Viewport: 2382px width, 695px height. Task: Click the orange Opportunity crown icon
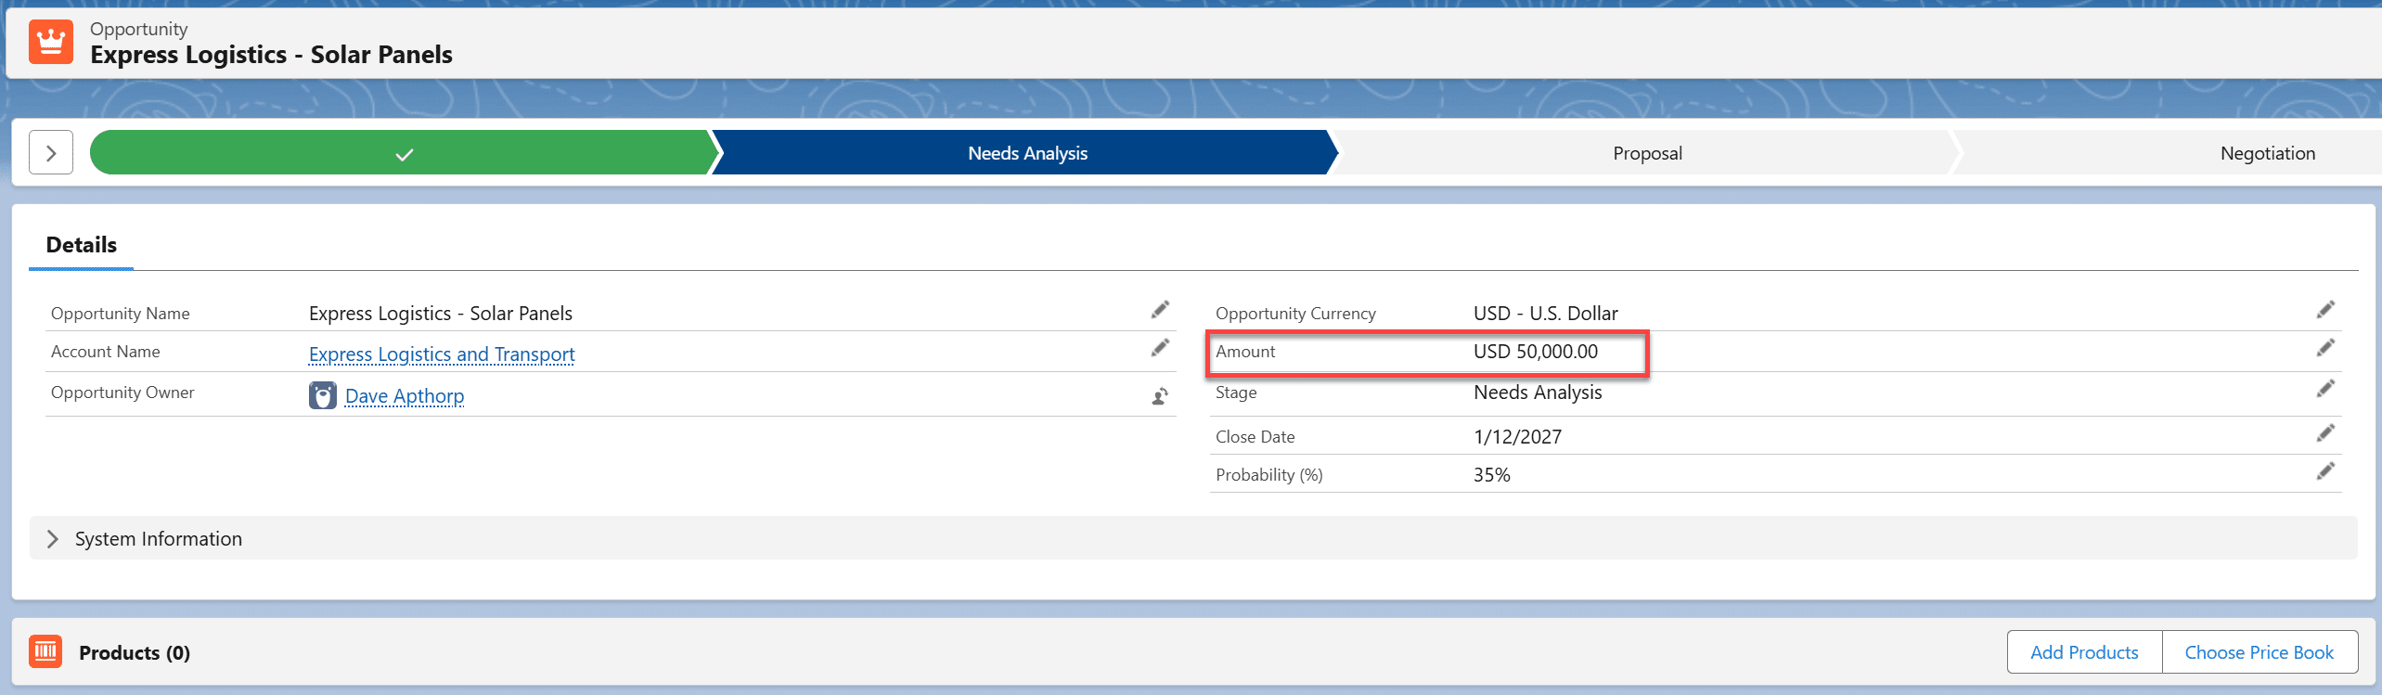point(50,43)
